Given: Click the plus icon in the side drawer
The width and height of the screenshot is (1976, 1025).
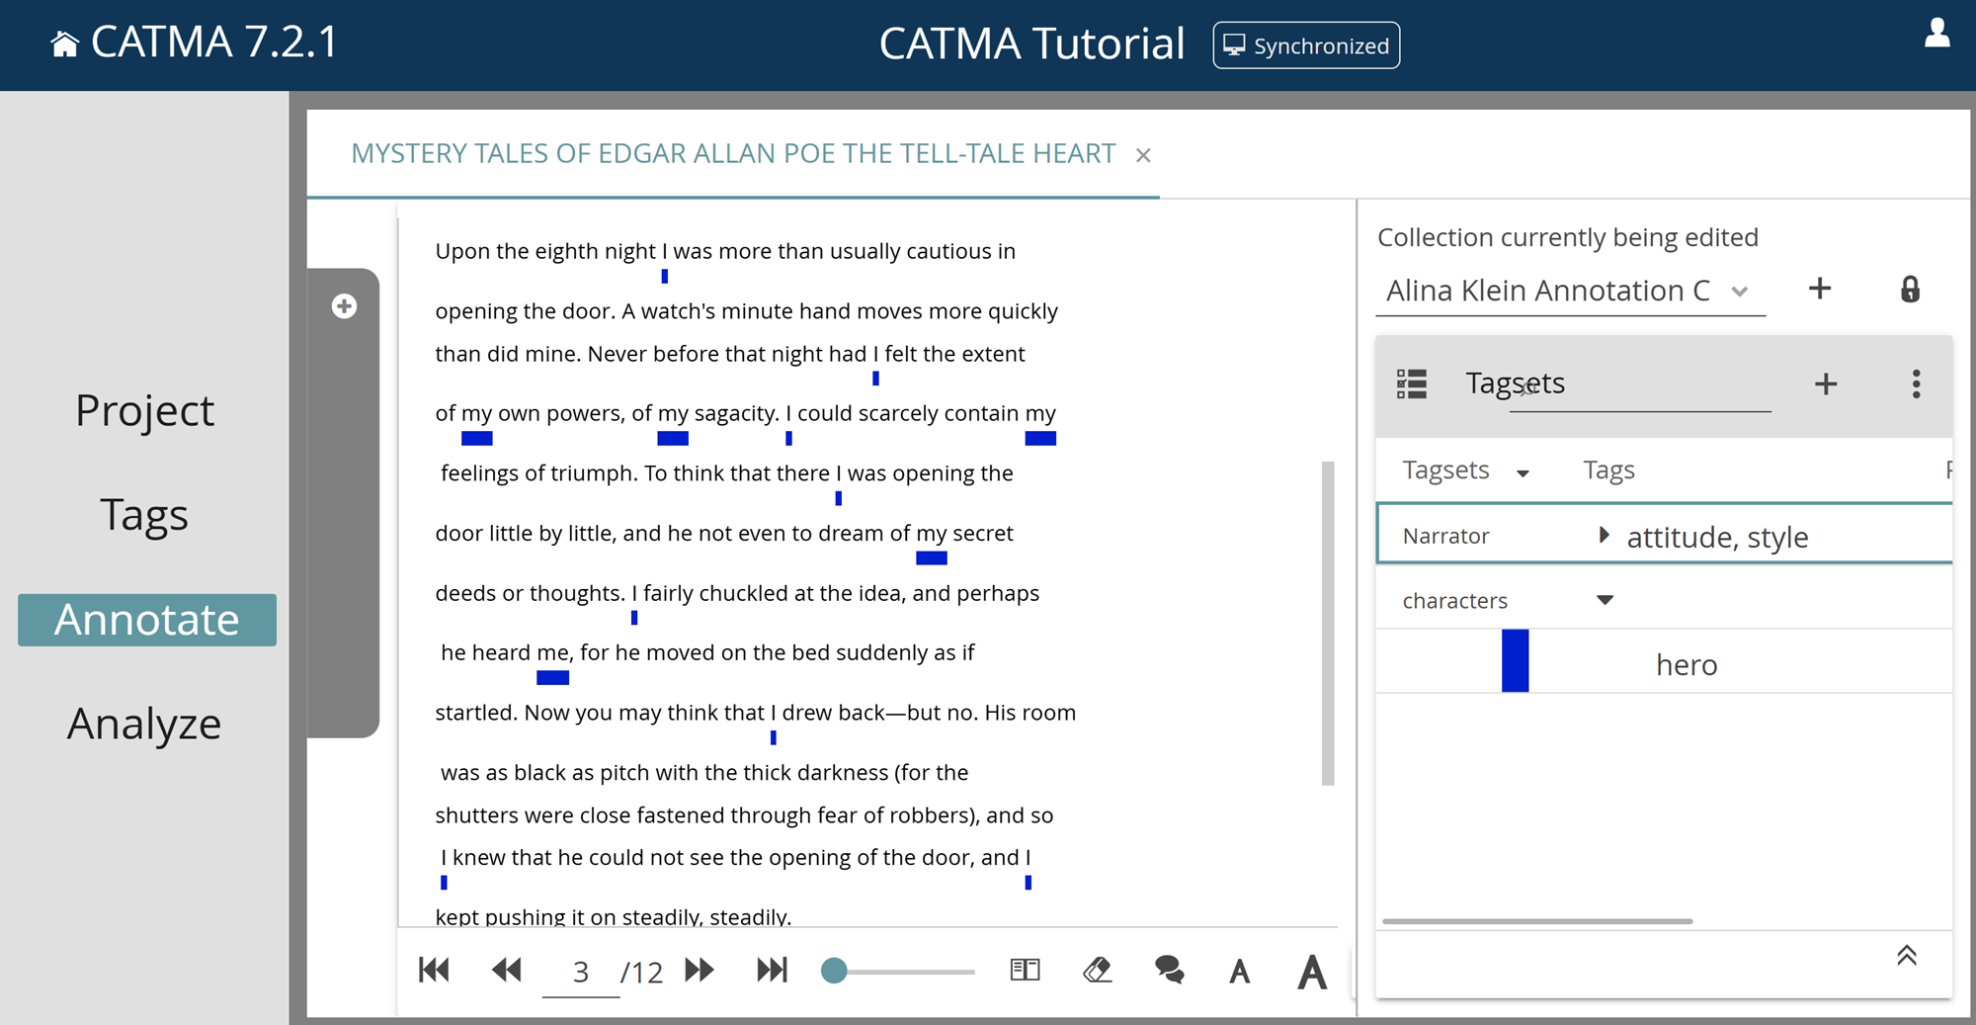Looking at the screenshot, I should (344, 306).
